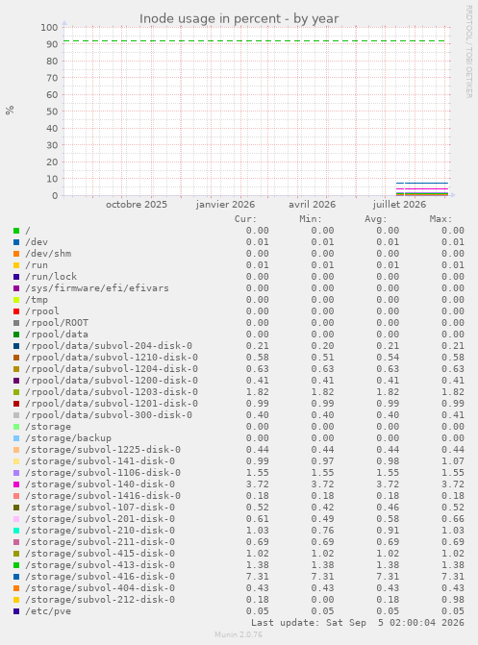Select the /sys/firmware/efi/efivars legend label
The image size is (478, 645).
[97, 288]
